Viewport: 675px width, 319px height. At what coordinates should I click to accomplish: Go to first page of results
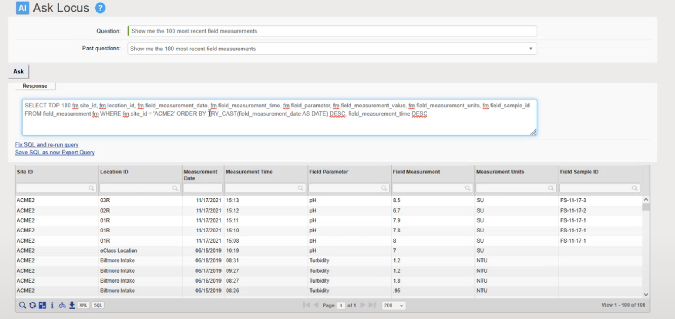[306, 305]
